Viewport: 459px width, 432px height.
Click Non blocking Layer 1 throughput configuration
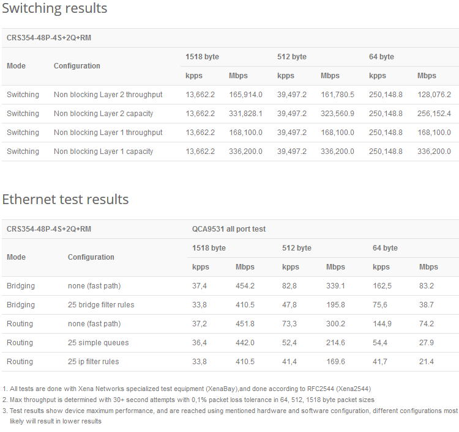click(x=108, y=133)
